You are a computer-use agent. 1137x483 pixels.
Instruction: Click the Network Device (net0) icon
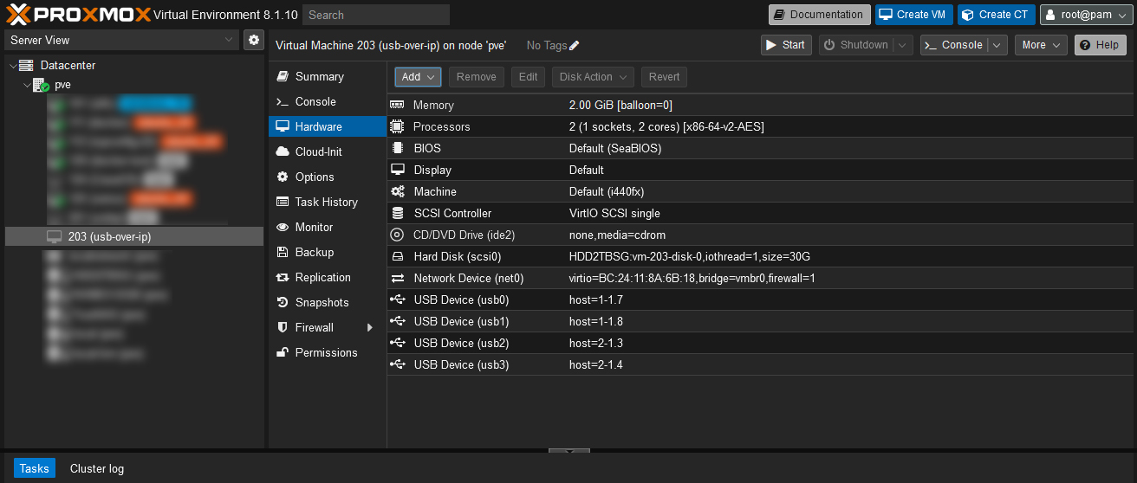[x=397, y=278]
